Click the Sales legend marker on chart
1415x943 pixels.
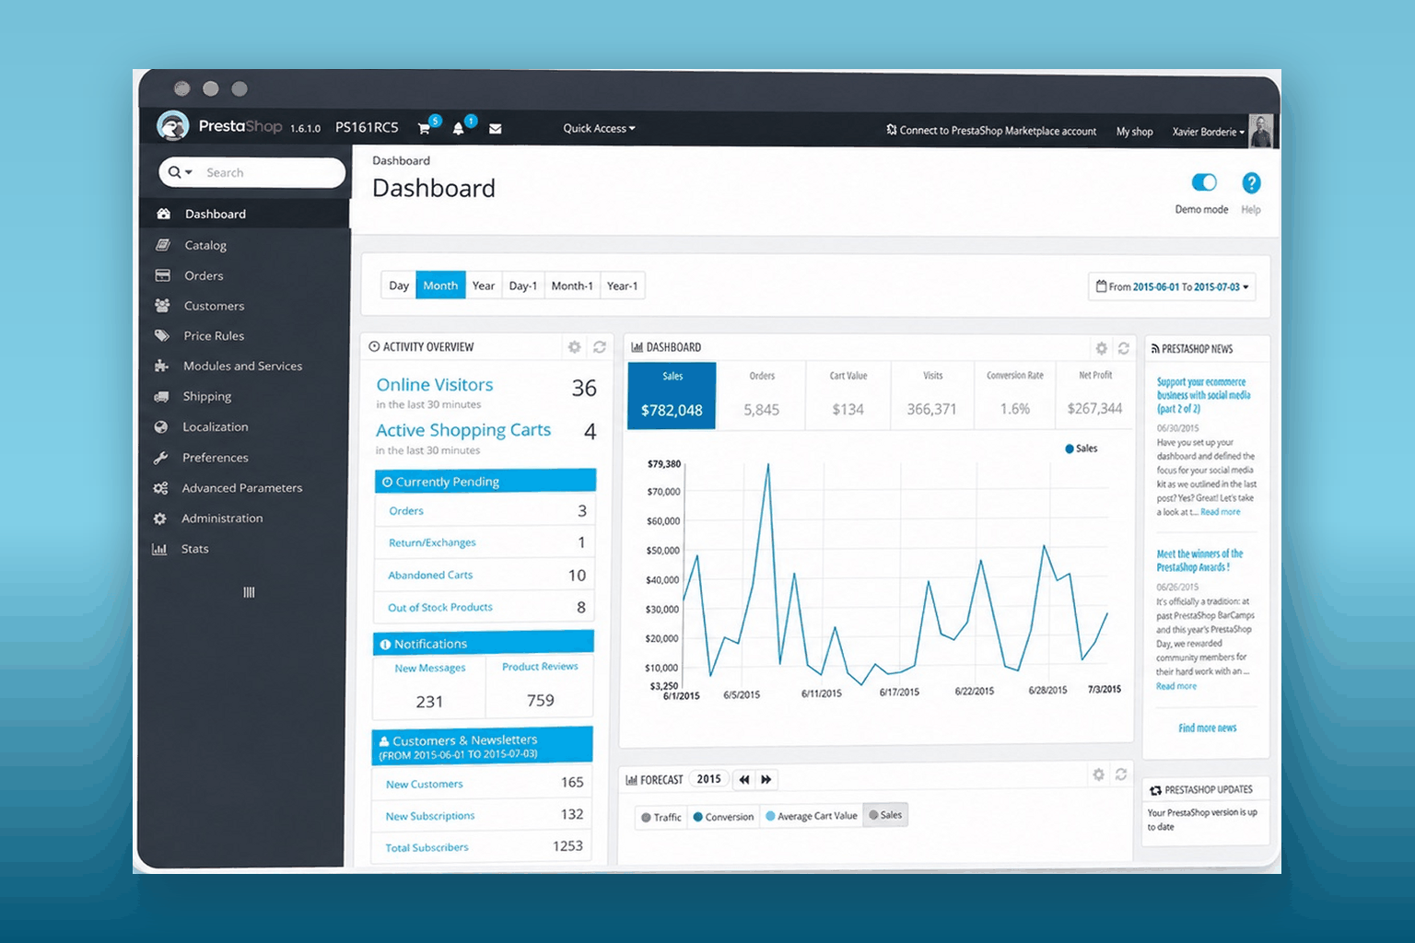tap(1070, 448)
